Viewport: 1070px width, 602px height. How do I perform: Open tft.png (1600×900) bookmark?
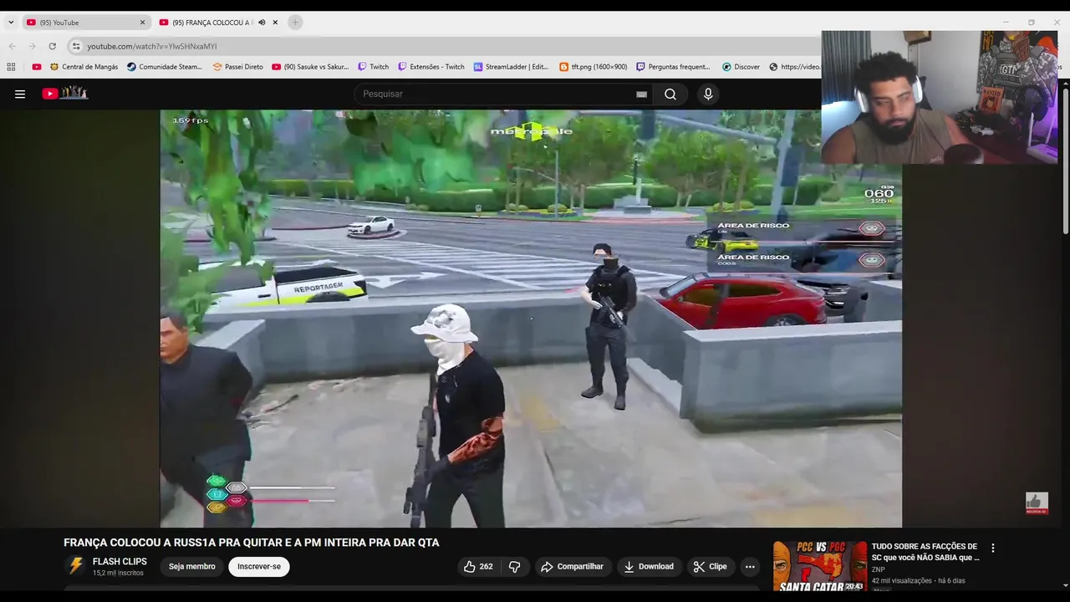click(x=593, y=67)
